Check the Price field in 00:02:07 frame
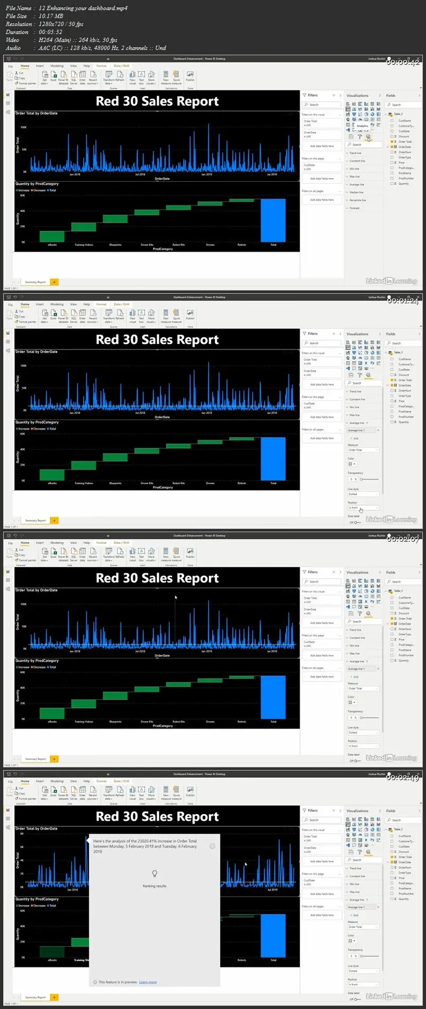Screen dimensions: 426x1009 tap(392, 639)
